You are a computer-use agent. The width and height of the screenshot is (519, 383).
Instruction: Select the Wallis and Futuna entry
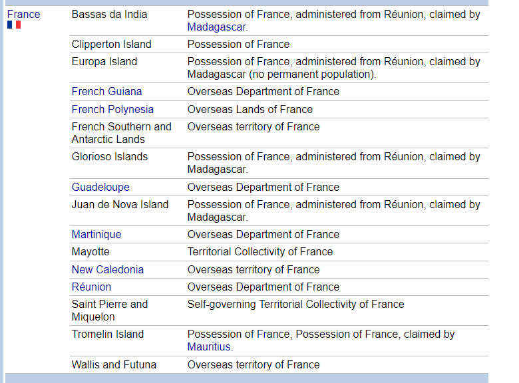(x=114, y=365)
